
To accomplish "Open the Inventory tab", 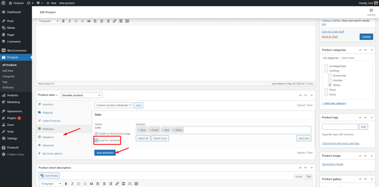I will coord(48,105).
